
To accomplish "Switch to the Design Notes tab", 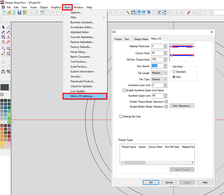I will tap(141, 39).
